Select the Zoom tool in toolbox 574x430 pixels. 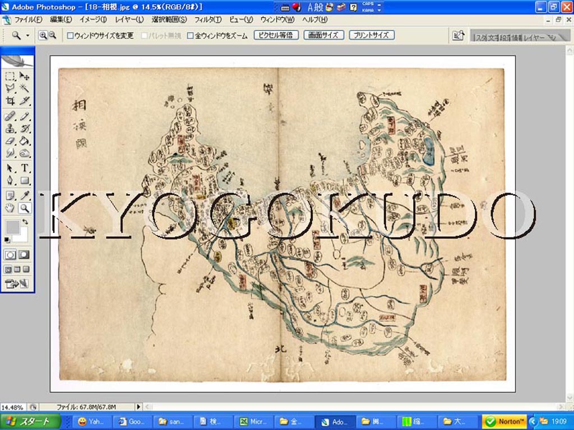coord(25,208)
